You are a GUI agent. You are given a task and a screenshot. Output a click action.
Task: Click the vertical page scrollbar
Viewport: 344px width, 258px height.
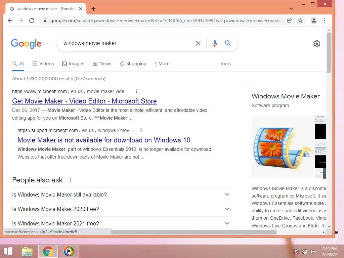tap(329, 53)
